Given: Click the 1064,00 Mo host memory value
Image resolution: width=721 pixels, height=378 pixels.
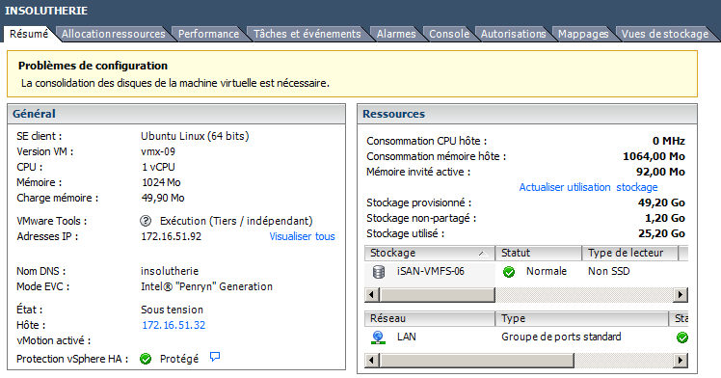Looking at the screenshot, I should [x=654, y=156].
